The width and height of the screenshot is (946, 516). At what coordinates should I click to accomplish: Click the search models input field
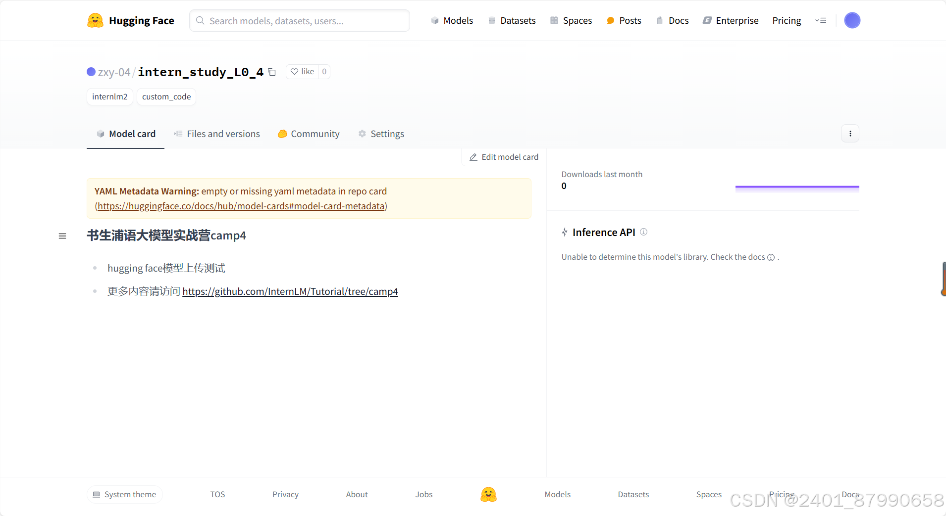(300, 20)
